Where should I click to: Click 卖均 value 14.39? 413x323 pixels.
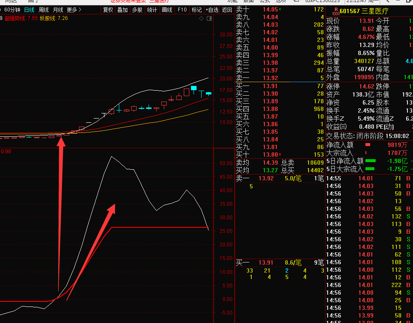(270, 163)
